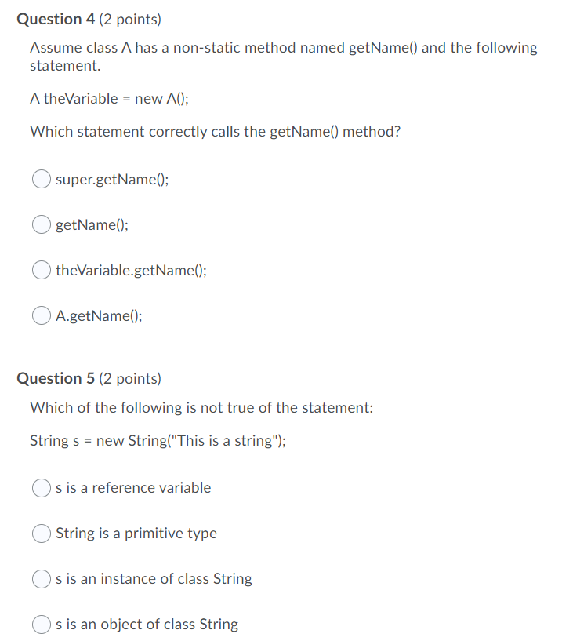Click the radio circle beside A.getName();
The width and height of the screenshot is (562, 641).
(x=41, y=315)
